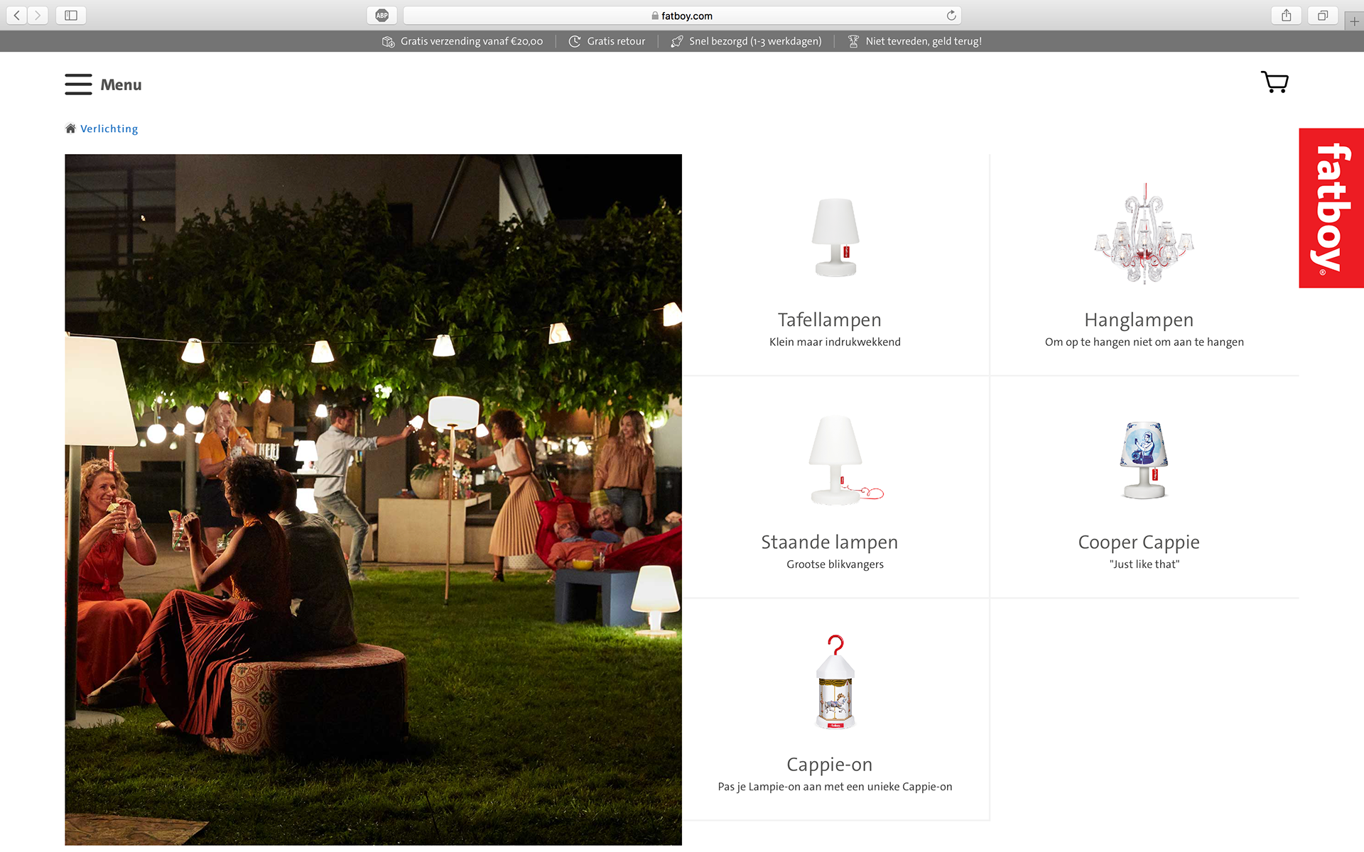Click the AdBlock Plus extension icon
Screen dimensions: 1364x852
point(381,16)
